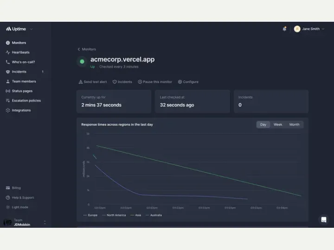Open Monitors globe icon in sidebar
Screen dimensions: 334x250
coord(8,43)
